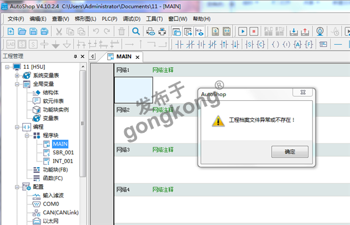Open the 编辑(E) menu
Viewport: 350px width, 225px height.
(38, 19)
